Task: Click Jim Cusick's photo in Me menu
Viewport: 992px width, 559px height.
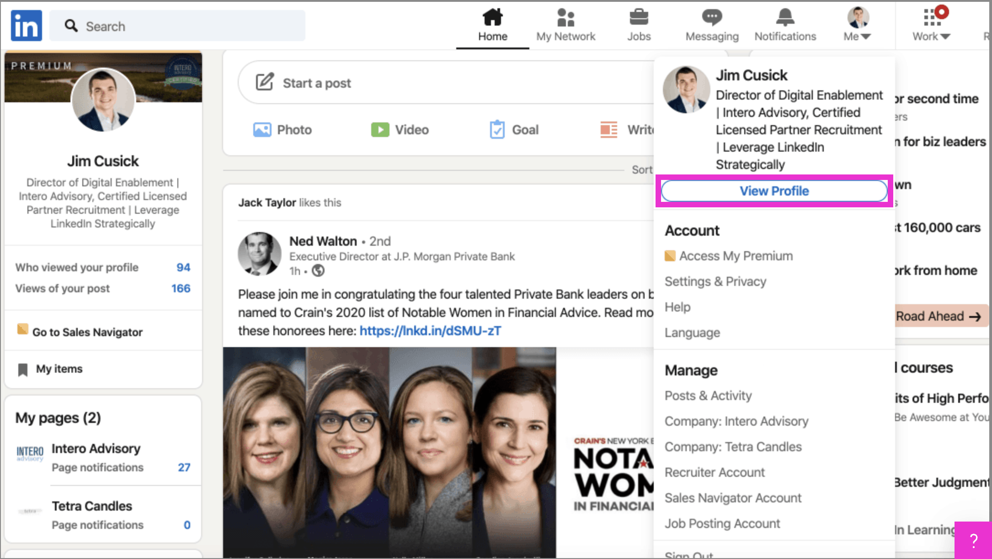Action: coord(687,90)
